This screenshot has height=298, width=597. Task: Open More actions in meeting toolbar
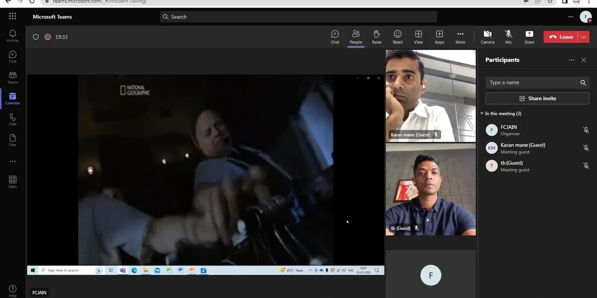(460, 37)
